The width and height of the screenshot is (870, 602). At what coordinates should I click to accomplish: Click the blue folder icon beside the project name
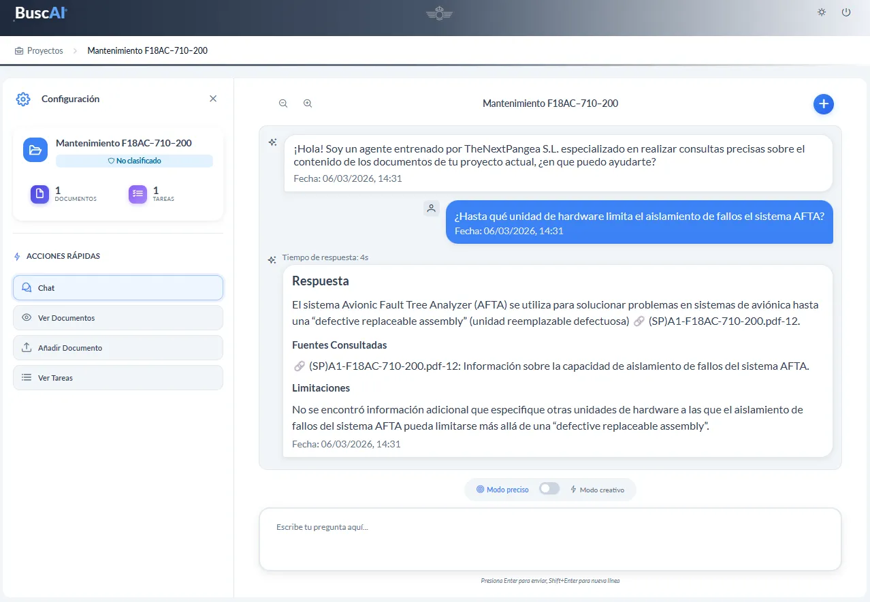[x=35, y=150]
